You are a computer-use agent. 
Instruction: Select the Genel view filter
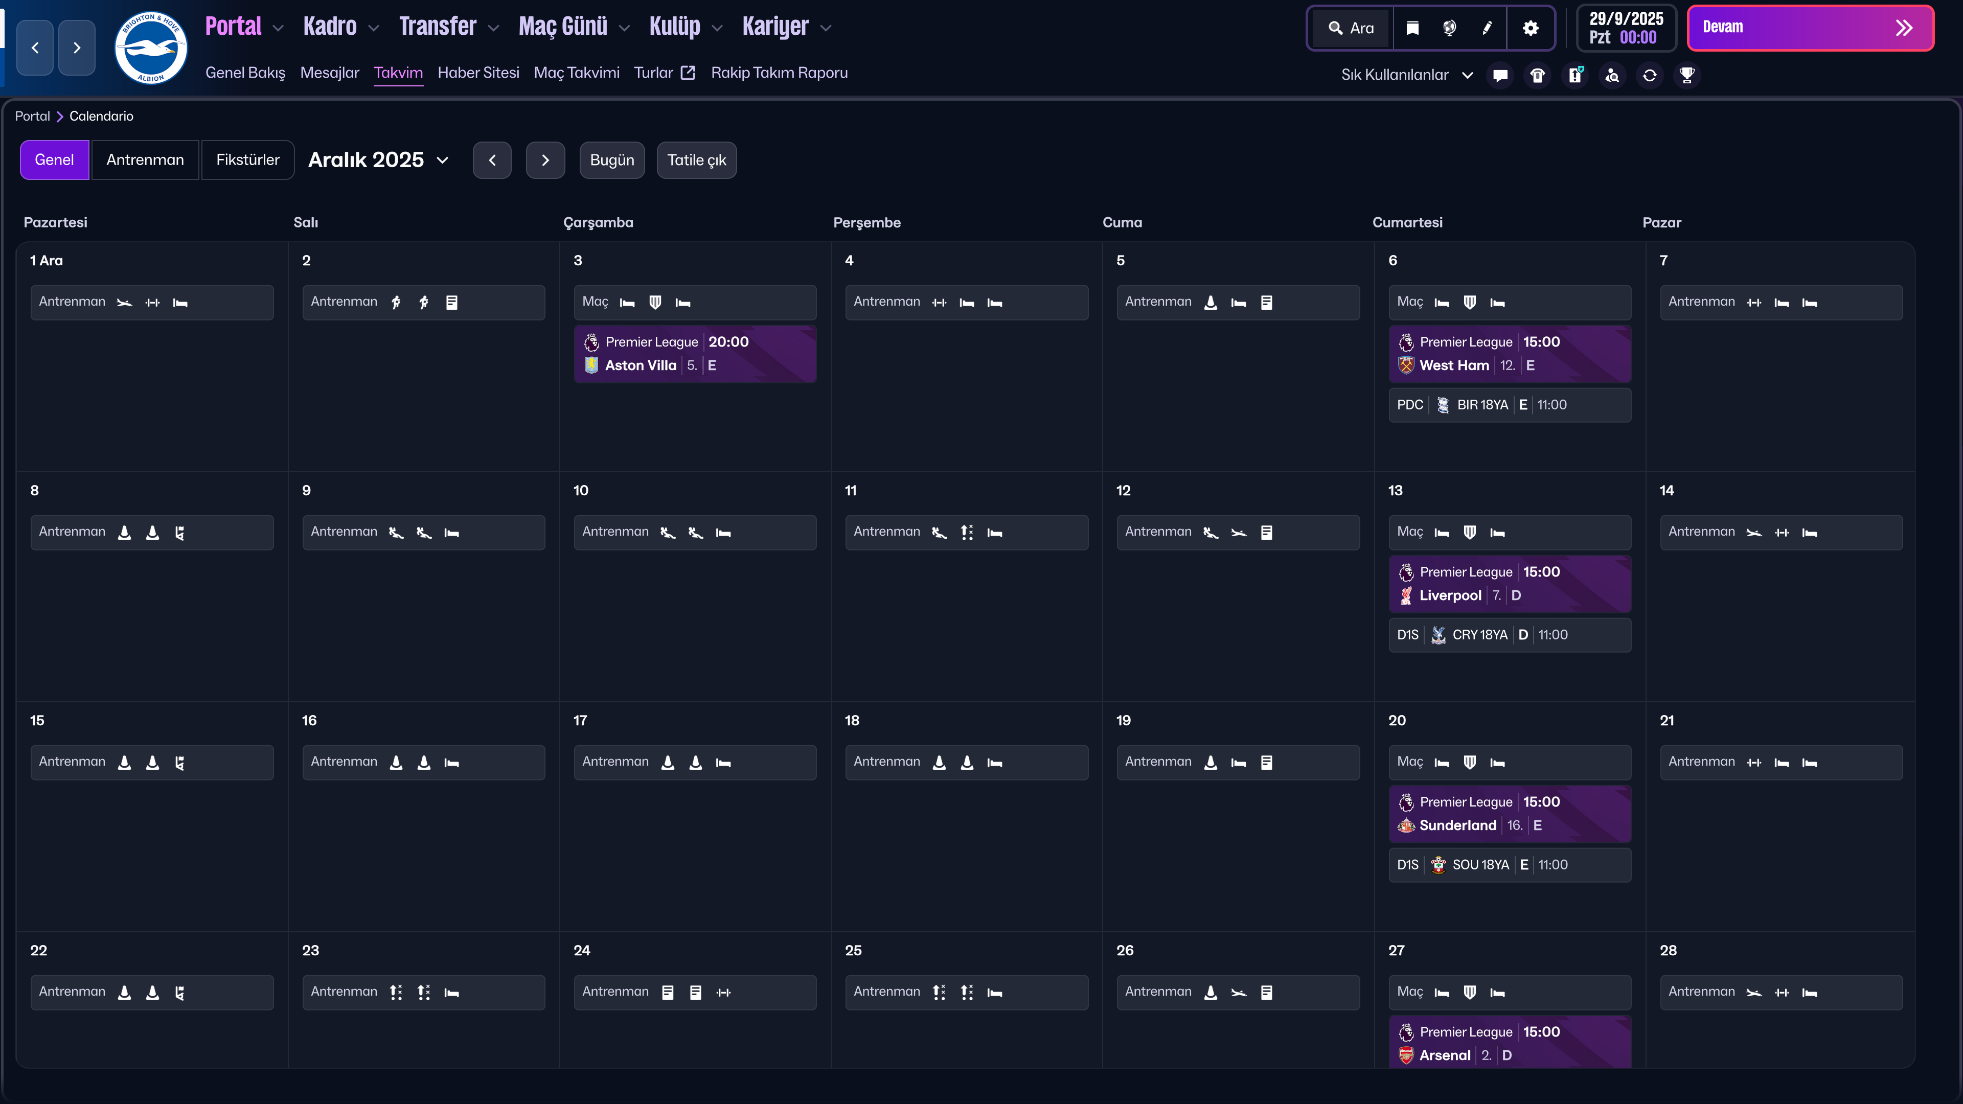[54, 160]
